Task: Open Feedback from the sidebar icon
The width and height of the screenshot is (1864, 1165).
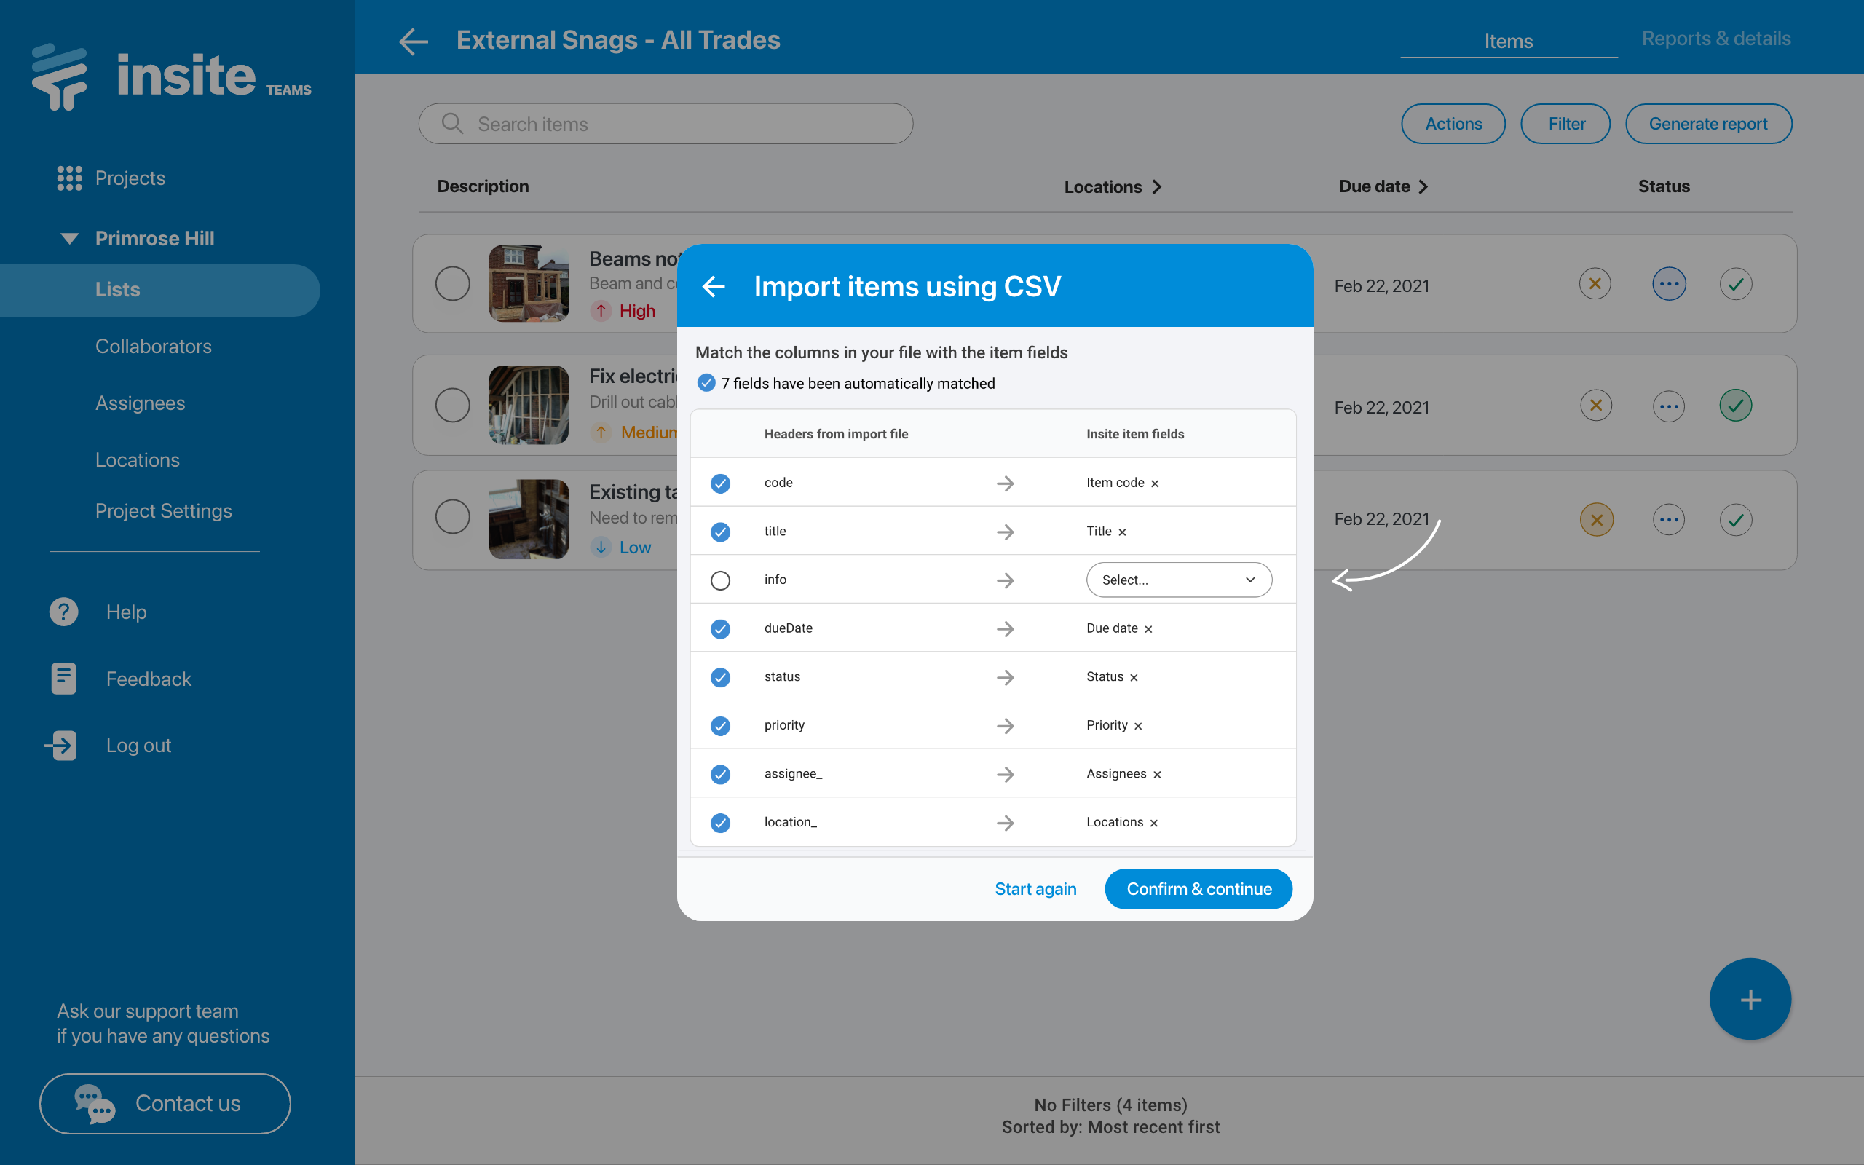Action: click(x=64, y=679)
